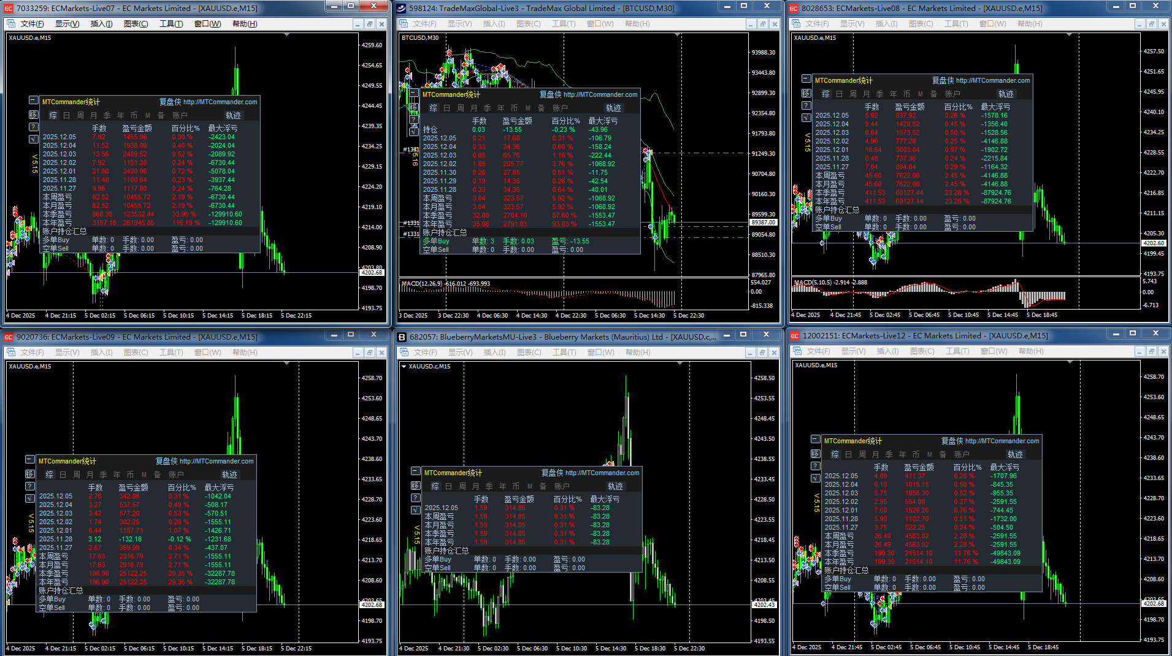
Task: Click the 轨迹 button in account 12002151 panel
Action: (x=1015, y=454)
